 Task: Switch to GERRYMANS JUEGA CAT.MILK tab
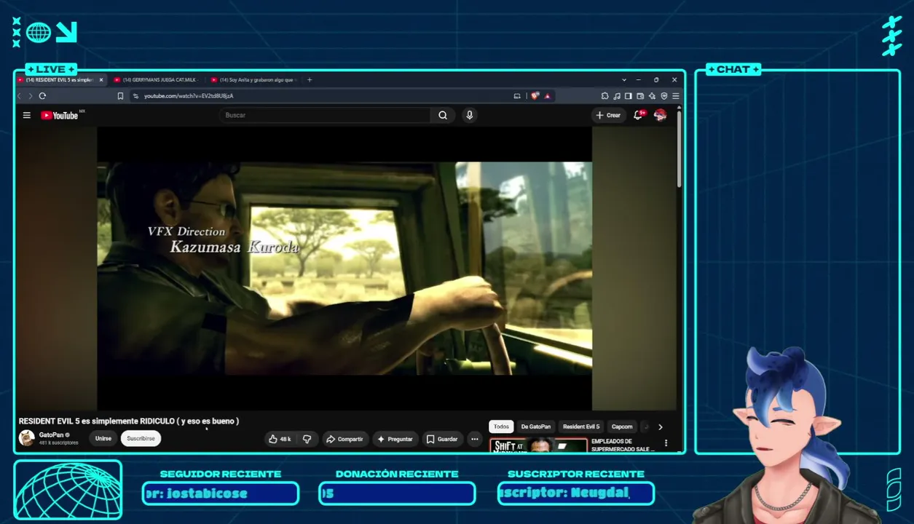coord(154,80)
